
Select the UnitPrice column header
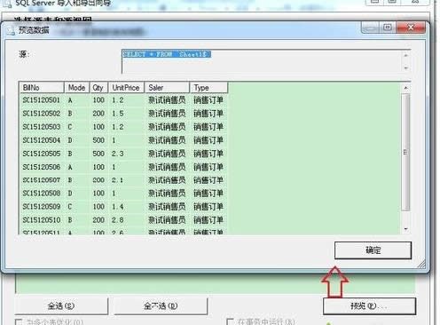[x=126, y=88]
